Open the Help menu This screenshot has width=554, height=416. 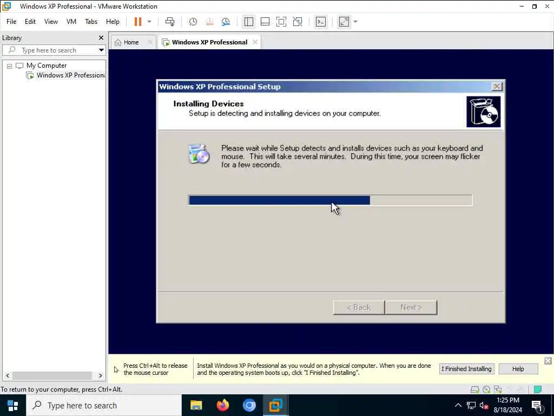(113, 22)
